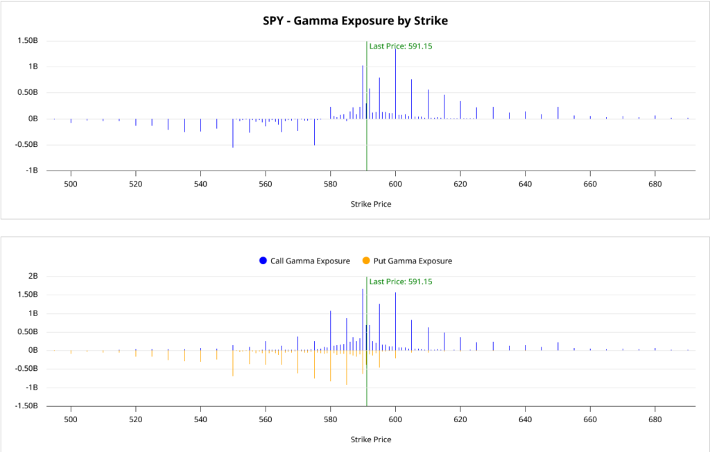Click the 2B y-axis label in bottom chart

(x=33, y=276)
